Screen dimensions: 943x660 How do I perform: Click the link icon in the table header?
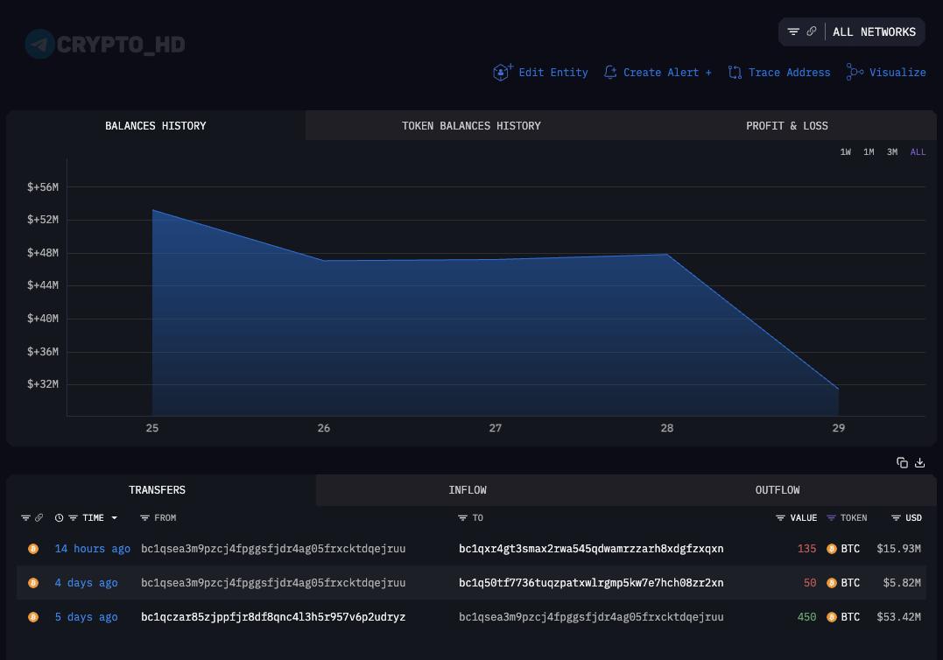(x=39, y=517)
